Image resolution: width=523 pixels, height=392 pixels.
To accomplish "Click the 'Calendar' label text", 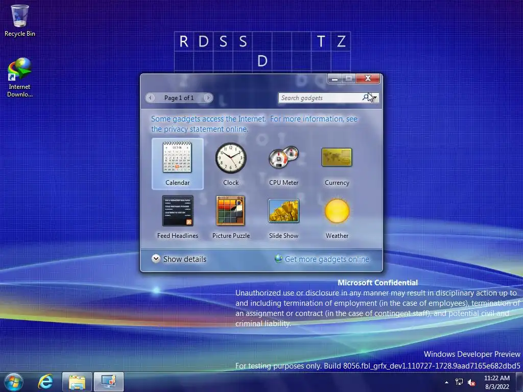I will click(x=177, y=183).
